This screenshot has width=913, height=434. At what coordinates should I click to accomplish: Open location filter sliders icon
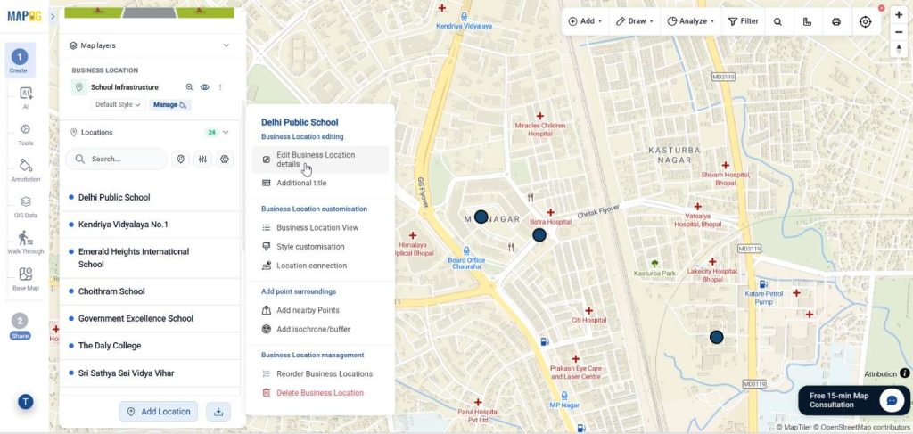pyautogui.click(x=202, y=159)
